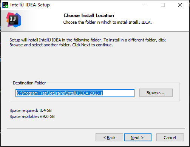Click the IntelliJ IDEA logo in the header
The width and height of the screenshot is (190, 147).
[14, 20]
